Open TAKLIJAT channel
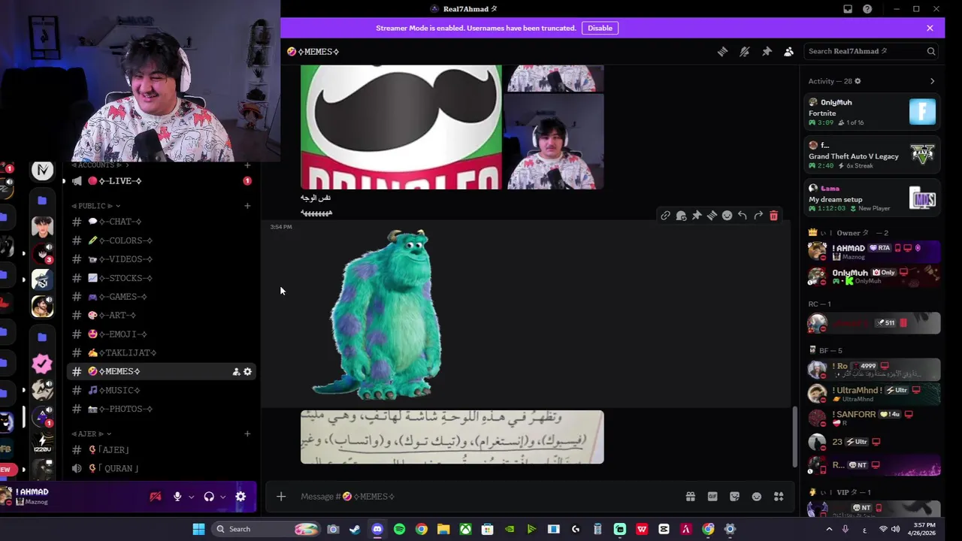The height and width of the screenshot is (541, 962). (x=162, y=353)
